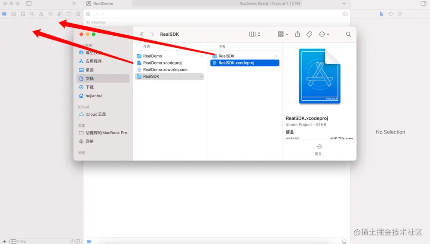Go forward in Xcode editor history
The image size is (430, 244).
103,14
